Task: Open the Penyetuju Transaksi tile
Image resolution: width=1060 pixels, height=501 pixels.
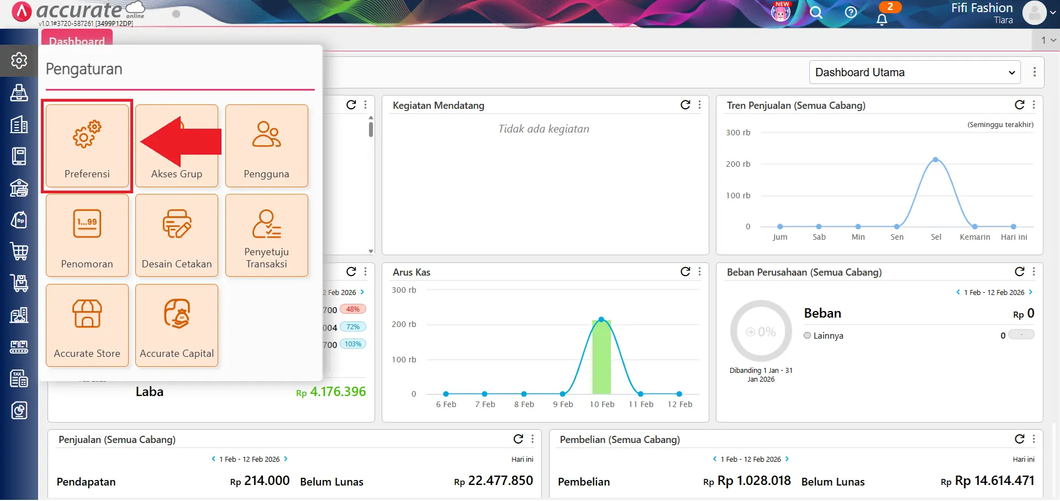Action: coord(266,236)
